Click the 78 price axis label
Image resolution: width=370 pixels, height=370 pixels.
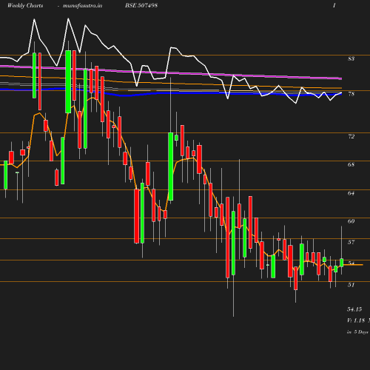click(x=351, y=94)
